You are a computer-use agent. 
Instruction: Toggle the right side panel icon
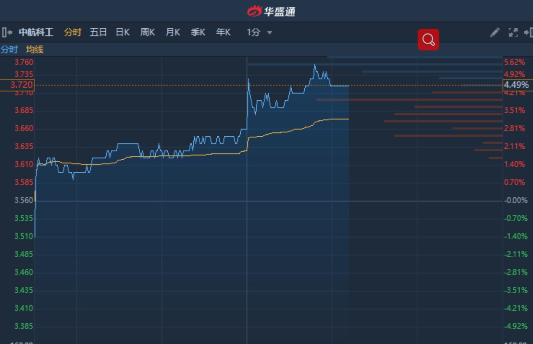pyautogui.click(x=528, y=33)
